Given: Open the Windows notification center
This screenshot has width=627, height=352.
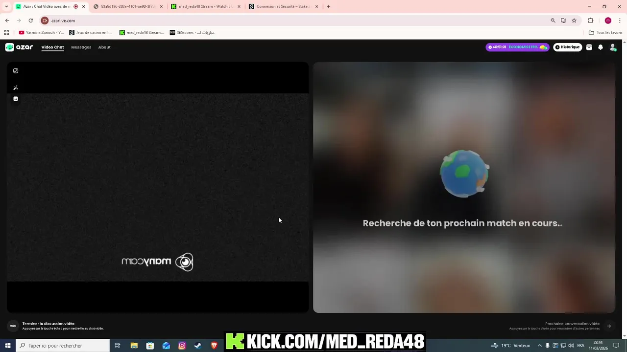Looking at the screenshot, I should click(x=616, y=346).
